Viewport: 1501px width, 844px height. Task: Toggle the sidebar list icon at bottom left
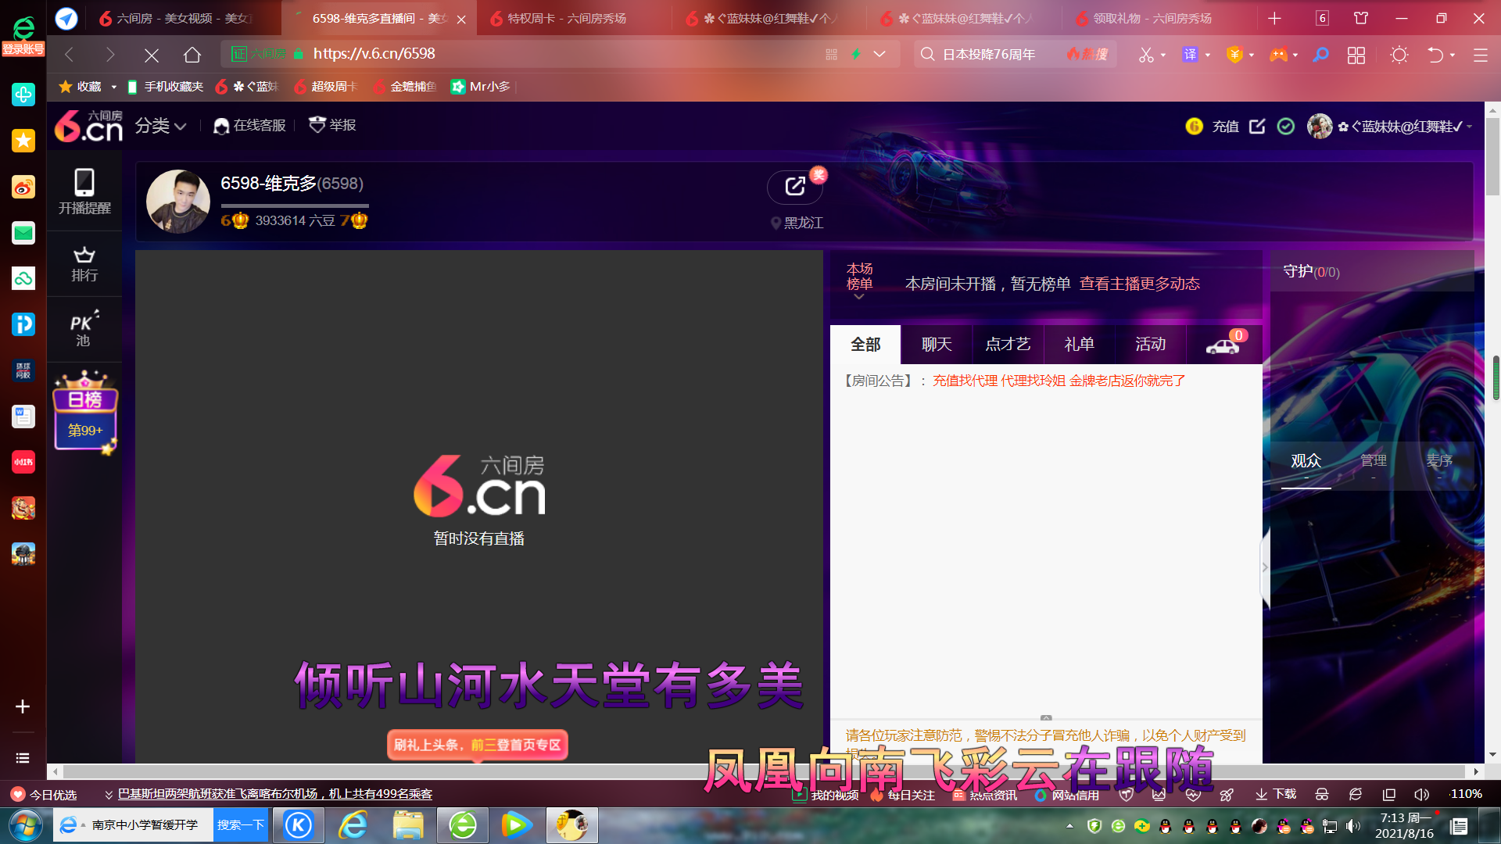pyautogui.click(x=23, y=758)
